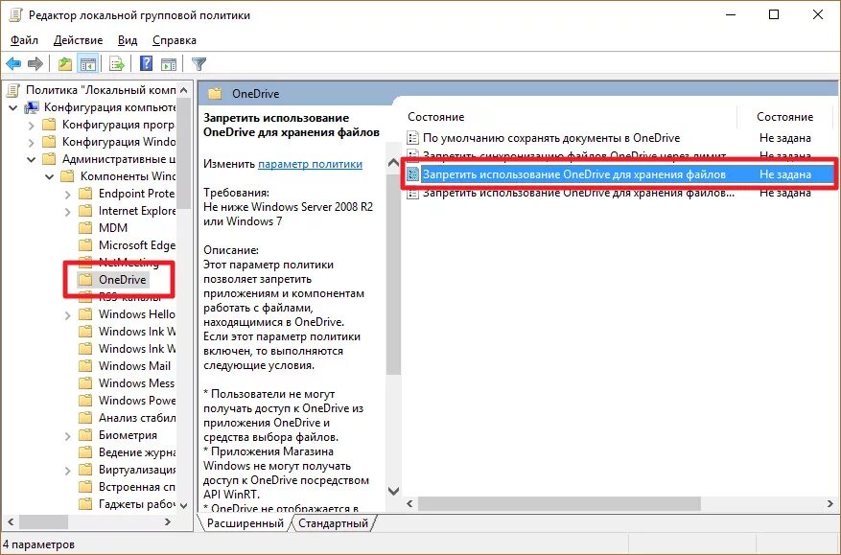Open the Справка menu

pos(175,40)
